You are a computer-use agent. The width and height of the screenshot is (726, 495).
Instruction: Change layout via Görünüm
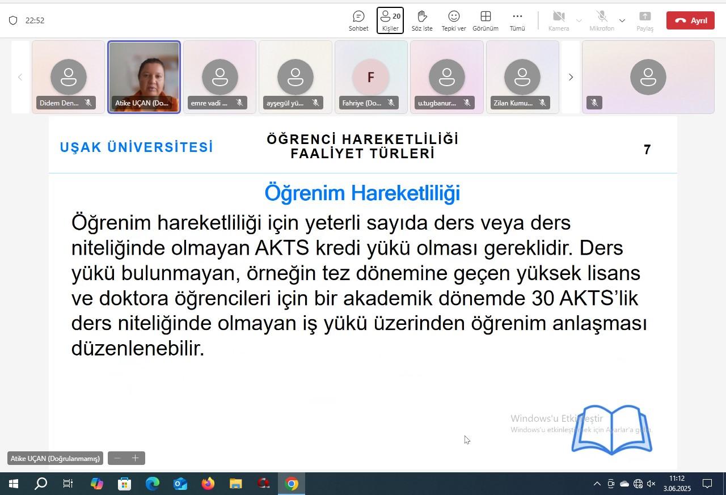486,21
